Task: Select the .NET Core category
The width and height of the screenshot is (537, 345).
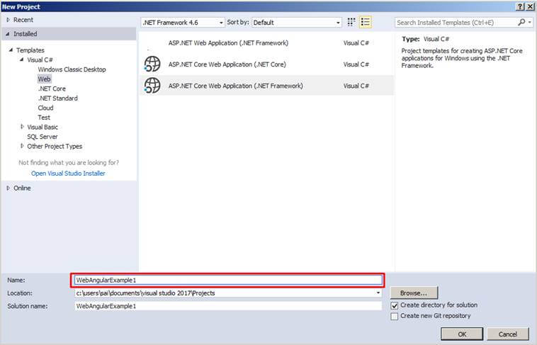Action: (x=52, y=89)
